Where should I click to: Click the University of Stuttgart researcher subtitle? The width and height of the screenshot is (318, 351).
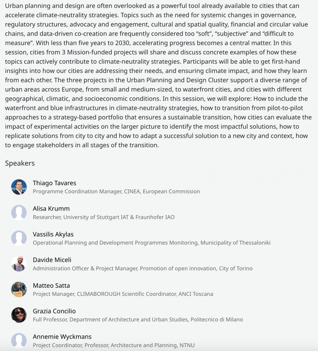click(104, 217)
